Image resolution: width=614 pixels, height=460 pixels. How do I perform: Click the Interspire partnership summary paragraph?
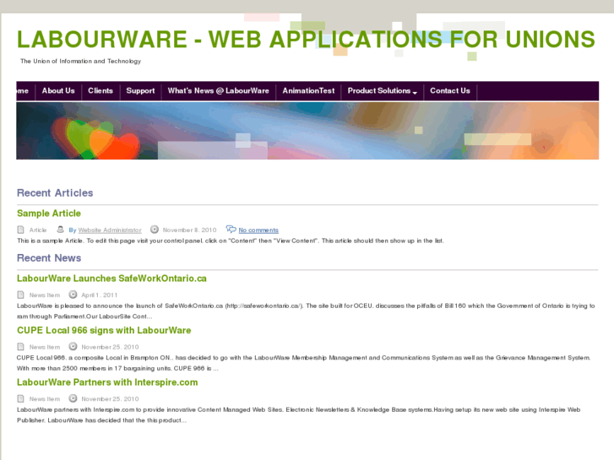(299, 415)
